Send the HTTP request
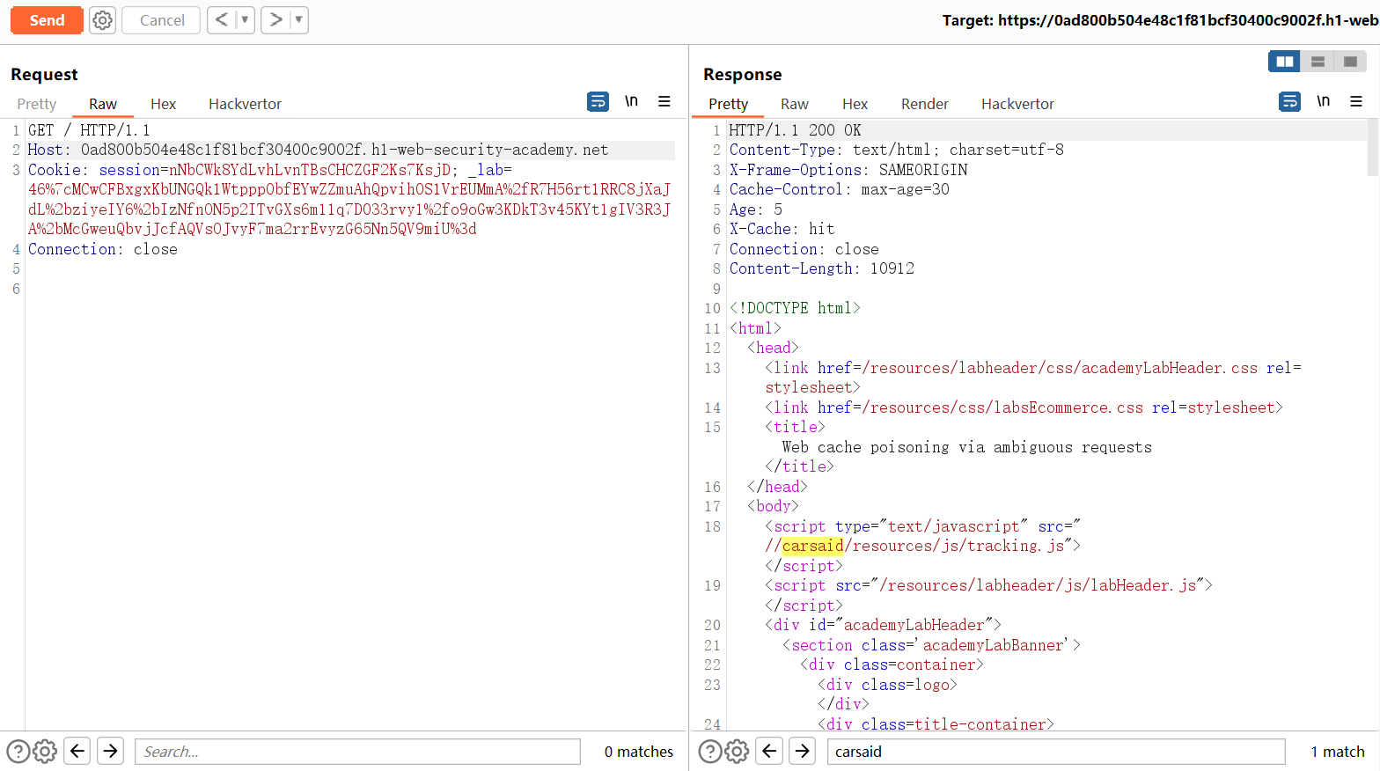 (47, 20)
